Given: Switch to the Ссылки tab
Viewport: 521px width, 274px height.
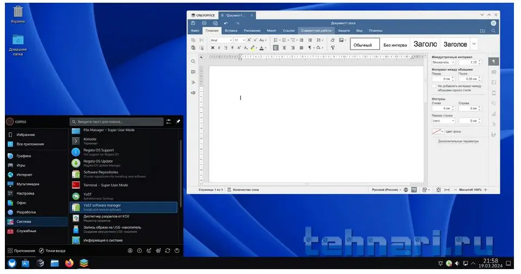Looking at the screenshot, I should click(288, 30).
